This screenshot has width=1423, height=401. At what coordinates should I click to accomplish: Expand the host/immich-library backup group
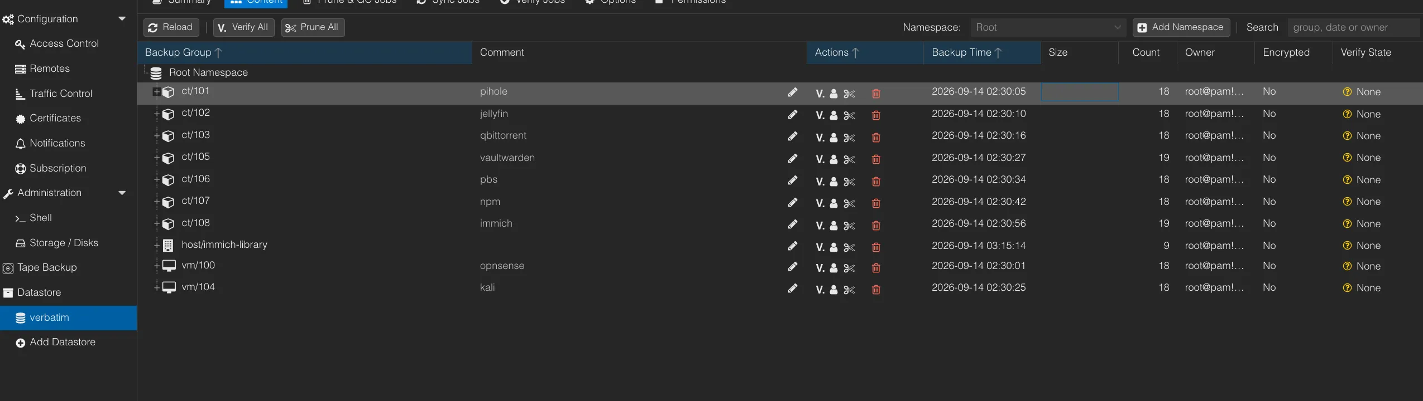click(157, 245)
